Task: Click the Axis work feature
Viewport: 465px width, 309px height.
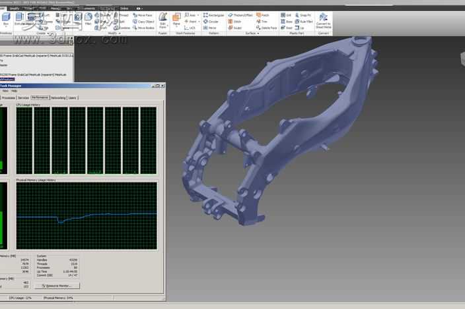Action: [190, 15]
